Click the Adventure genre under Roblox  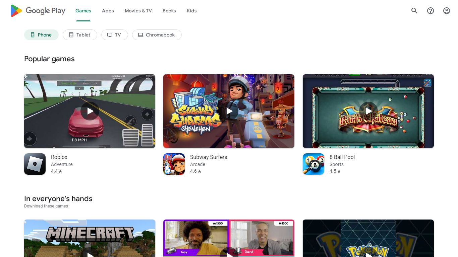coord(62,164)
